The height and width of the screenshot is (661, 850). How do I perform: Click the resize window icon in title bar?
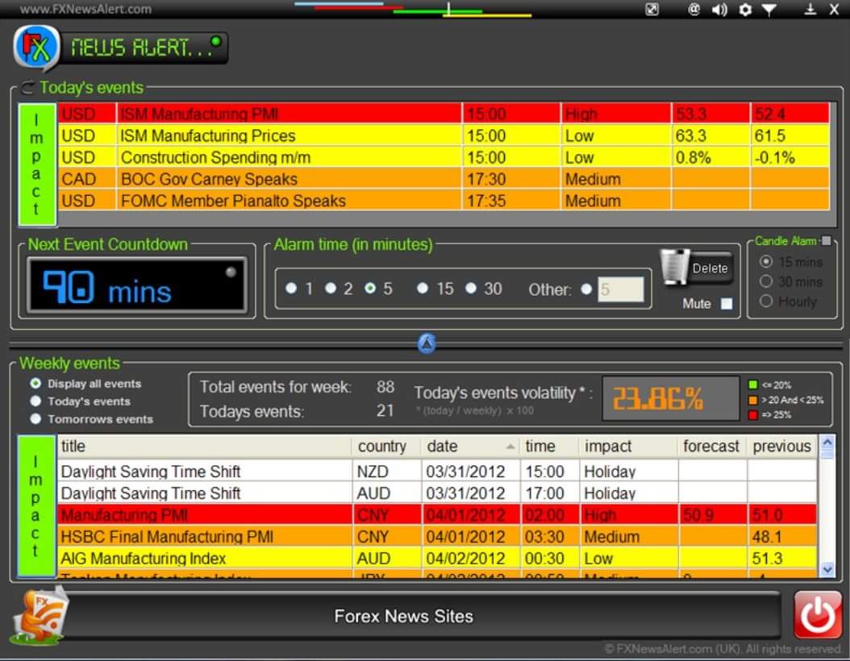(652, 9)
